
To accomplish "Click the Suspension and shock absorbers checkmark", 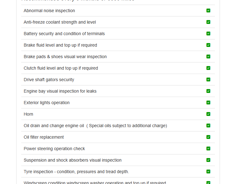I will pos(208,160).
